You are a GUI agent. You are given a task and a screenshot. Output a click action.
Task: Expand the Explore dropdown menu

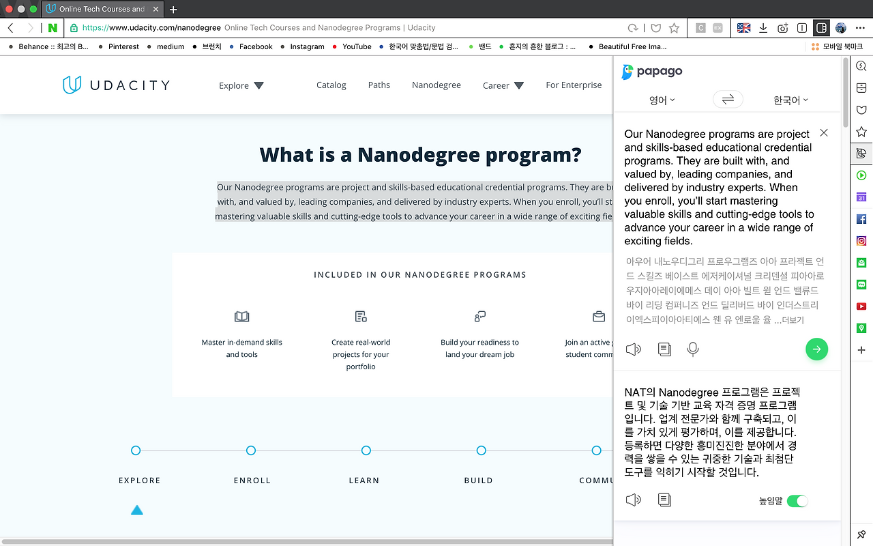[x=241, y=85]
